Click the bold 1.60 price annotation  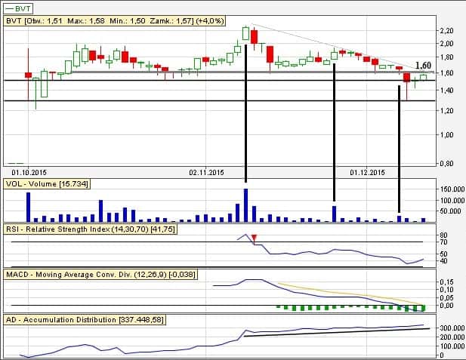click(x=423, y=66)
